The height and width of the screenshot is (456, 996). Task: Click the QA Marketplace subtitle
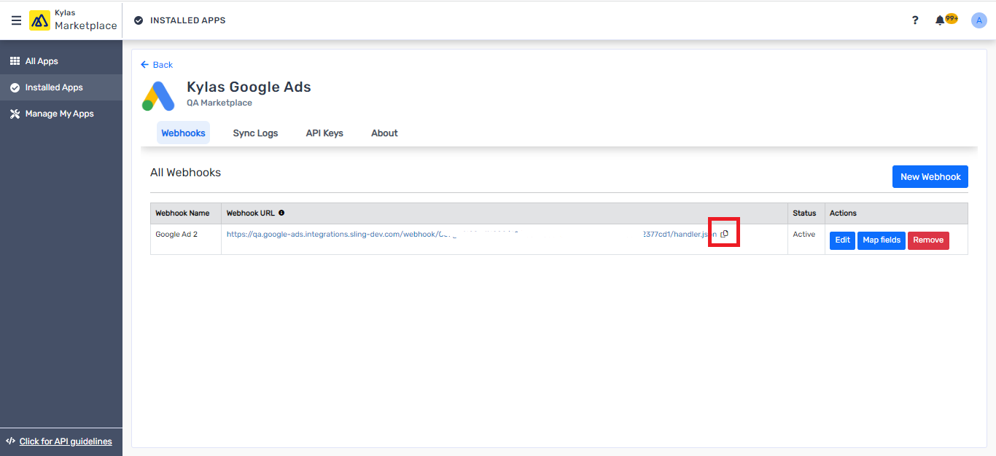click(219, 103)
